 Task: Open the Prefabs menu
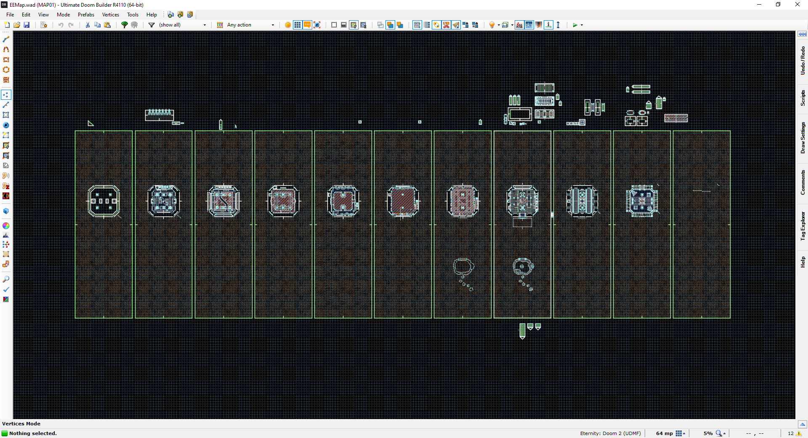pos(86,15)
